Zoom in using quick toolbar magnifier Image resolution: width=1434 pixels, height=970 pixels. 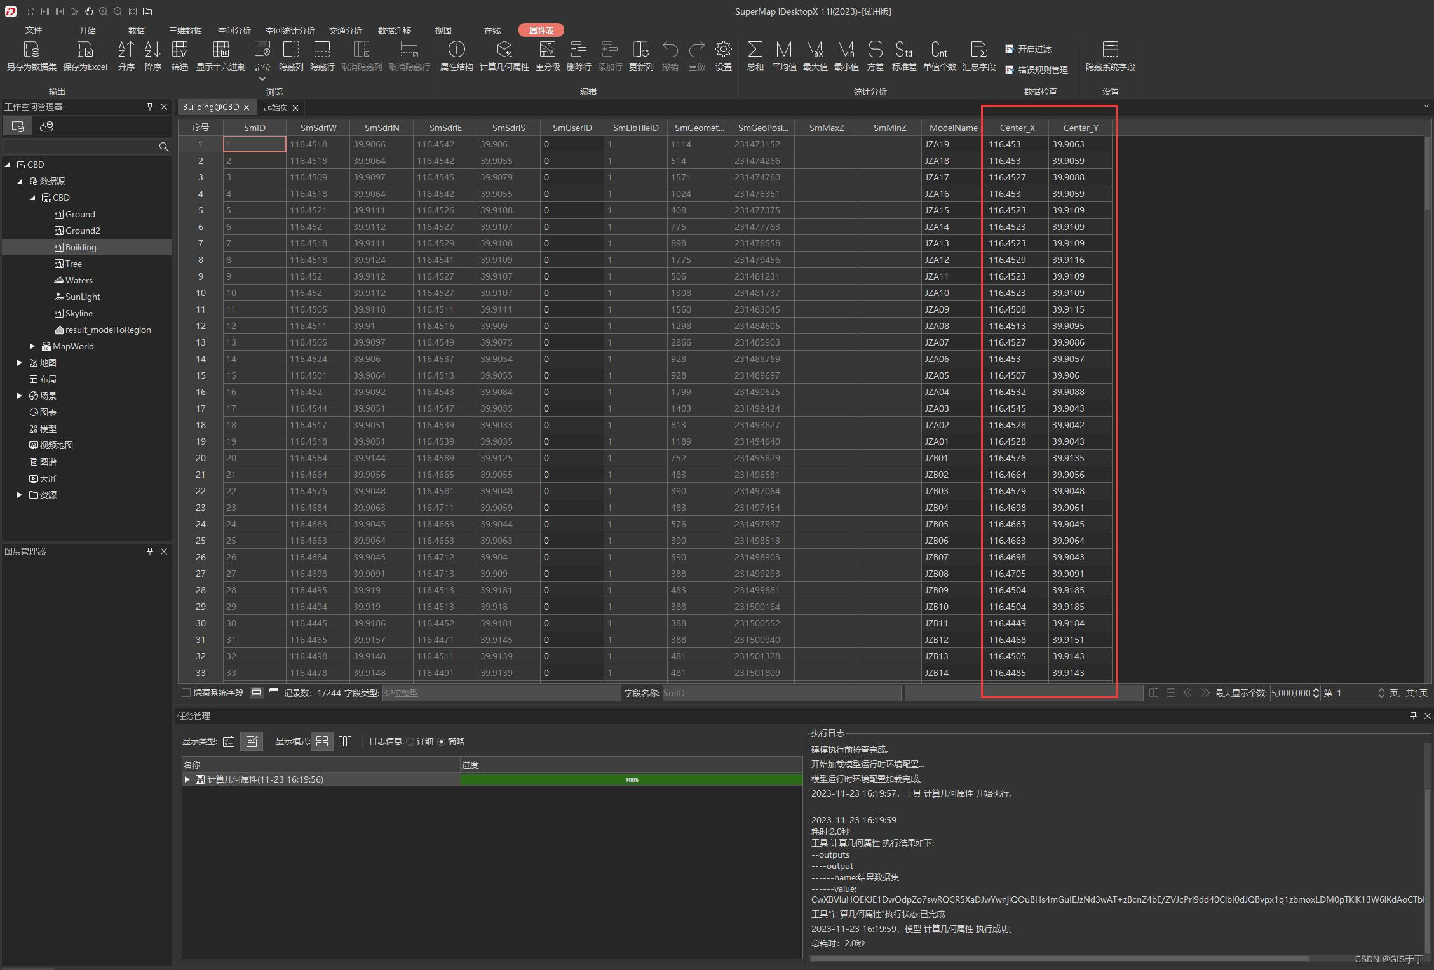[x=104, y=11]
